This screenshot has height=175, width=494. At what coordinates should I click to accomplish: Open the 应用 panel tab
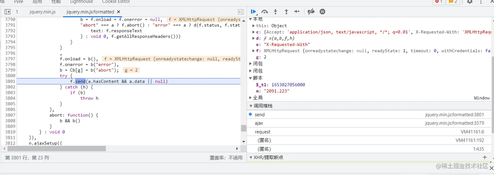tap(37, 2)
